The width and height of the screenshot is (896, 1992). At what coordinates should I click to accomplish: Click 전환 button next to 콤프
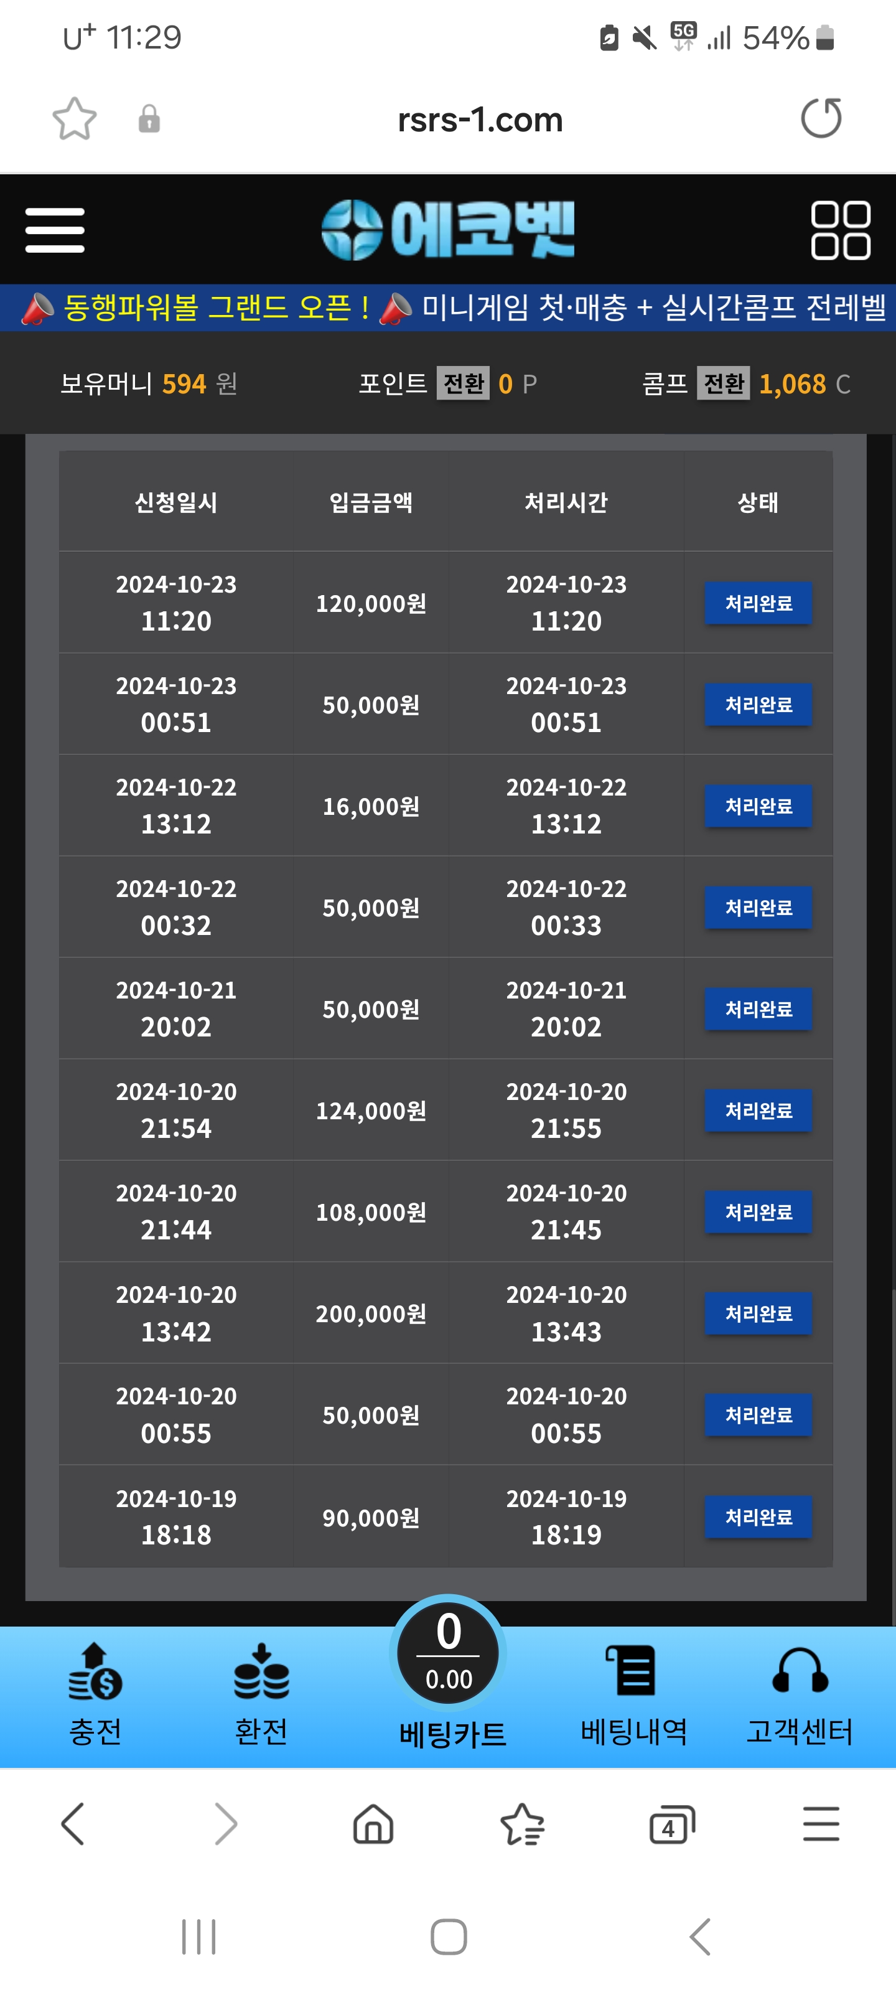[x=724, y=383]
